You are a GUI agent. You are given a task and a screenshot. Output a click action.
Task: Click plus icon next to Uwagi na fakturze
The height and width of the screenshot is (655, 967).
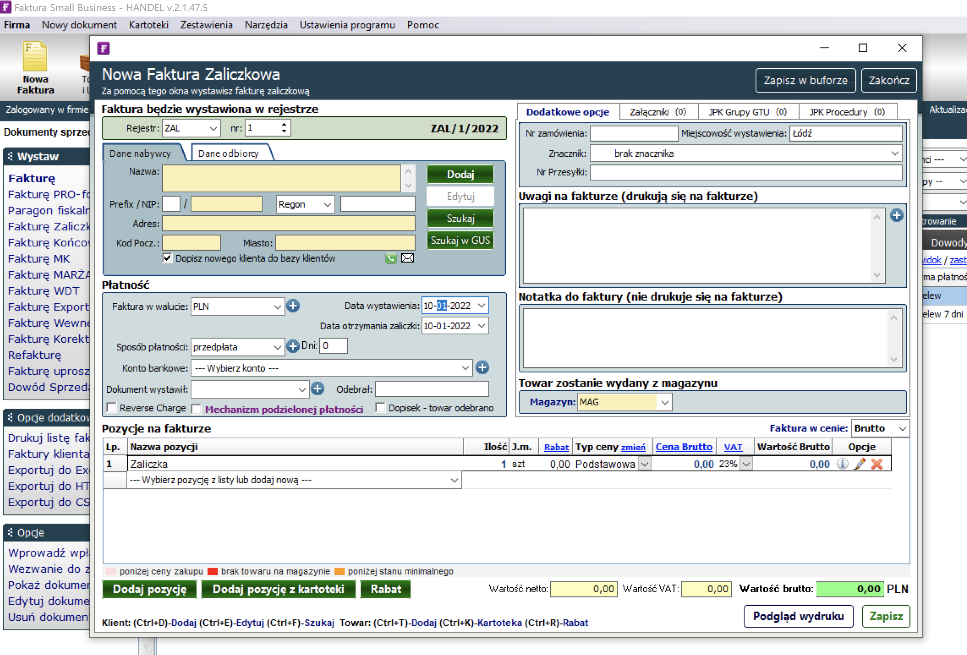tap(896, 215)
